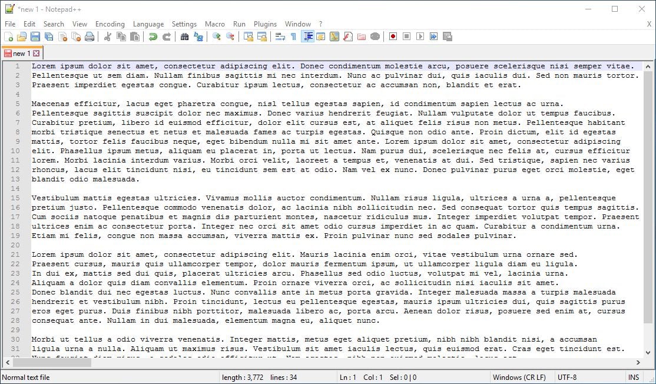
Task: Open Find with the binoculars icon
Action: [x=184, y=37]
